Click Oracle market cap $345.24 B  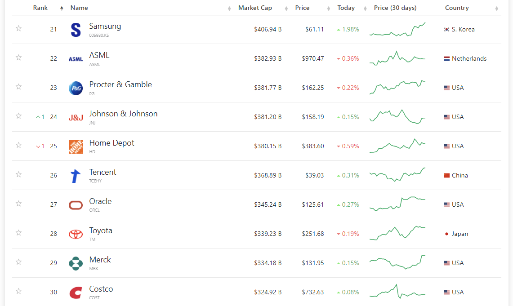point(268,204)
